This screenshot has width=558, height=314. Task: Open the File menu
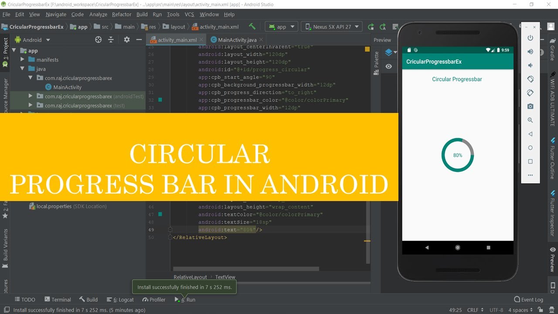pyautogui.click(x=6, y=14)
